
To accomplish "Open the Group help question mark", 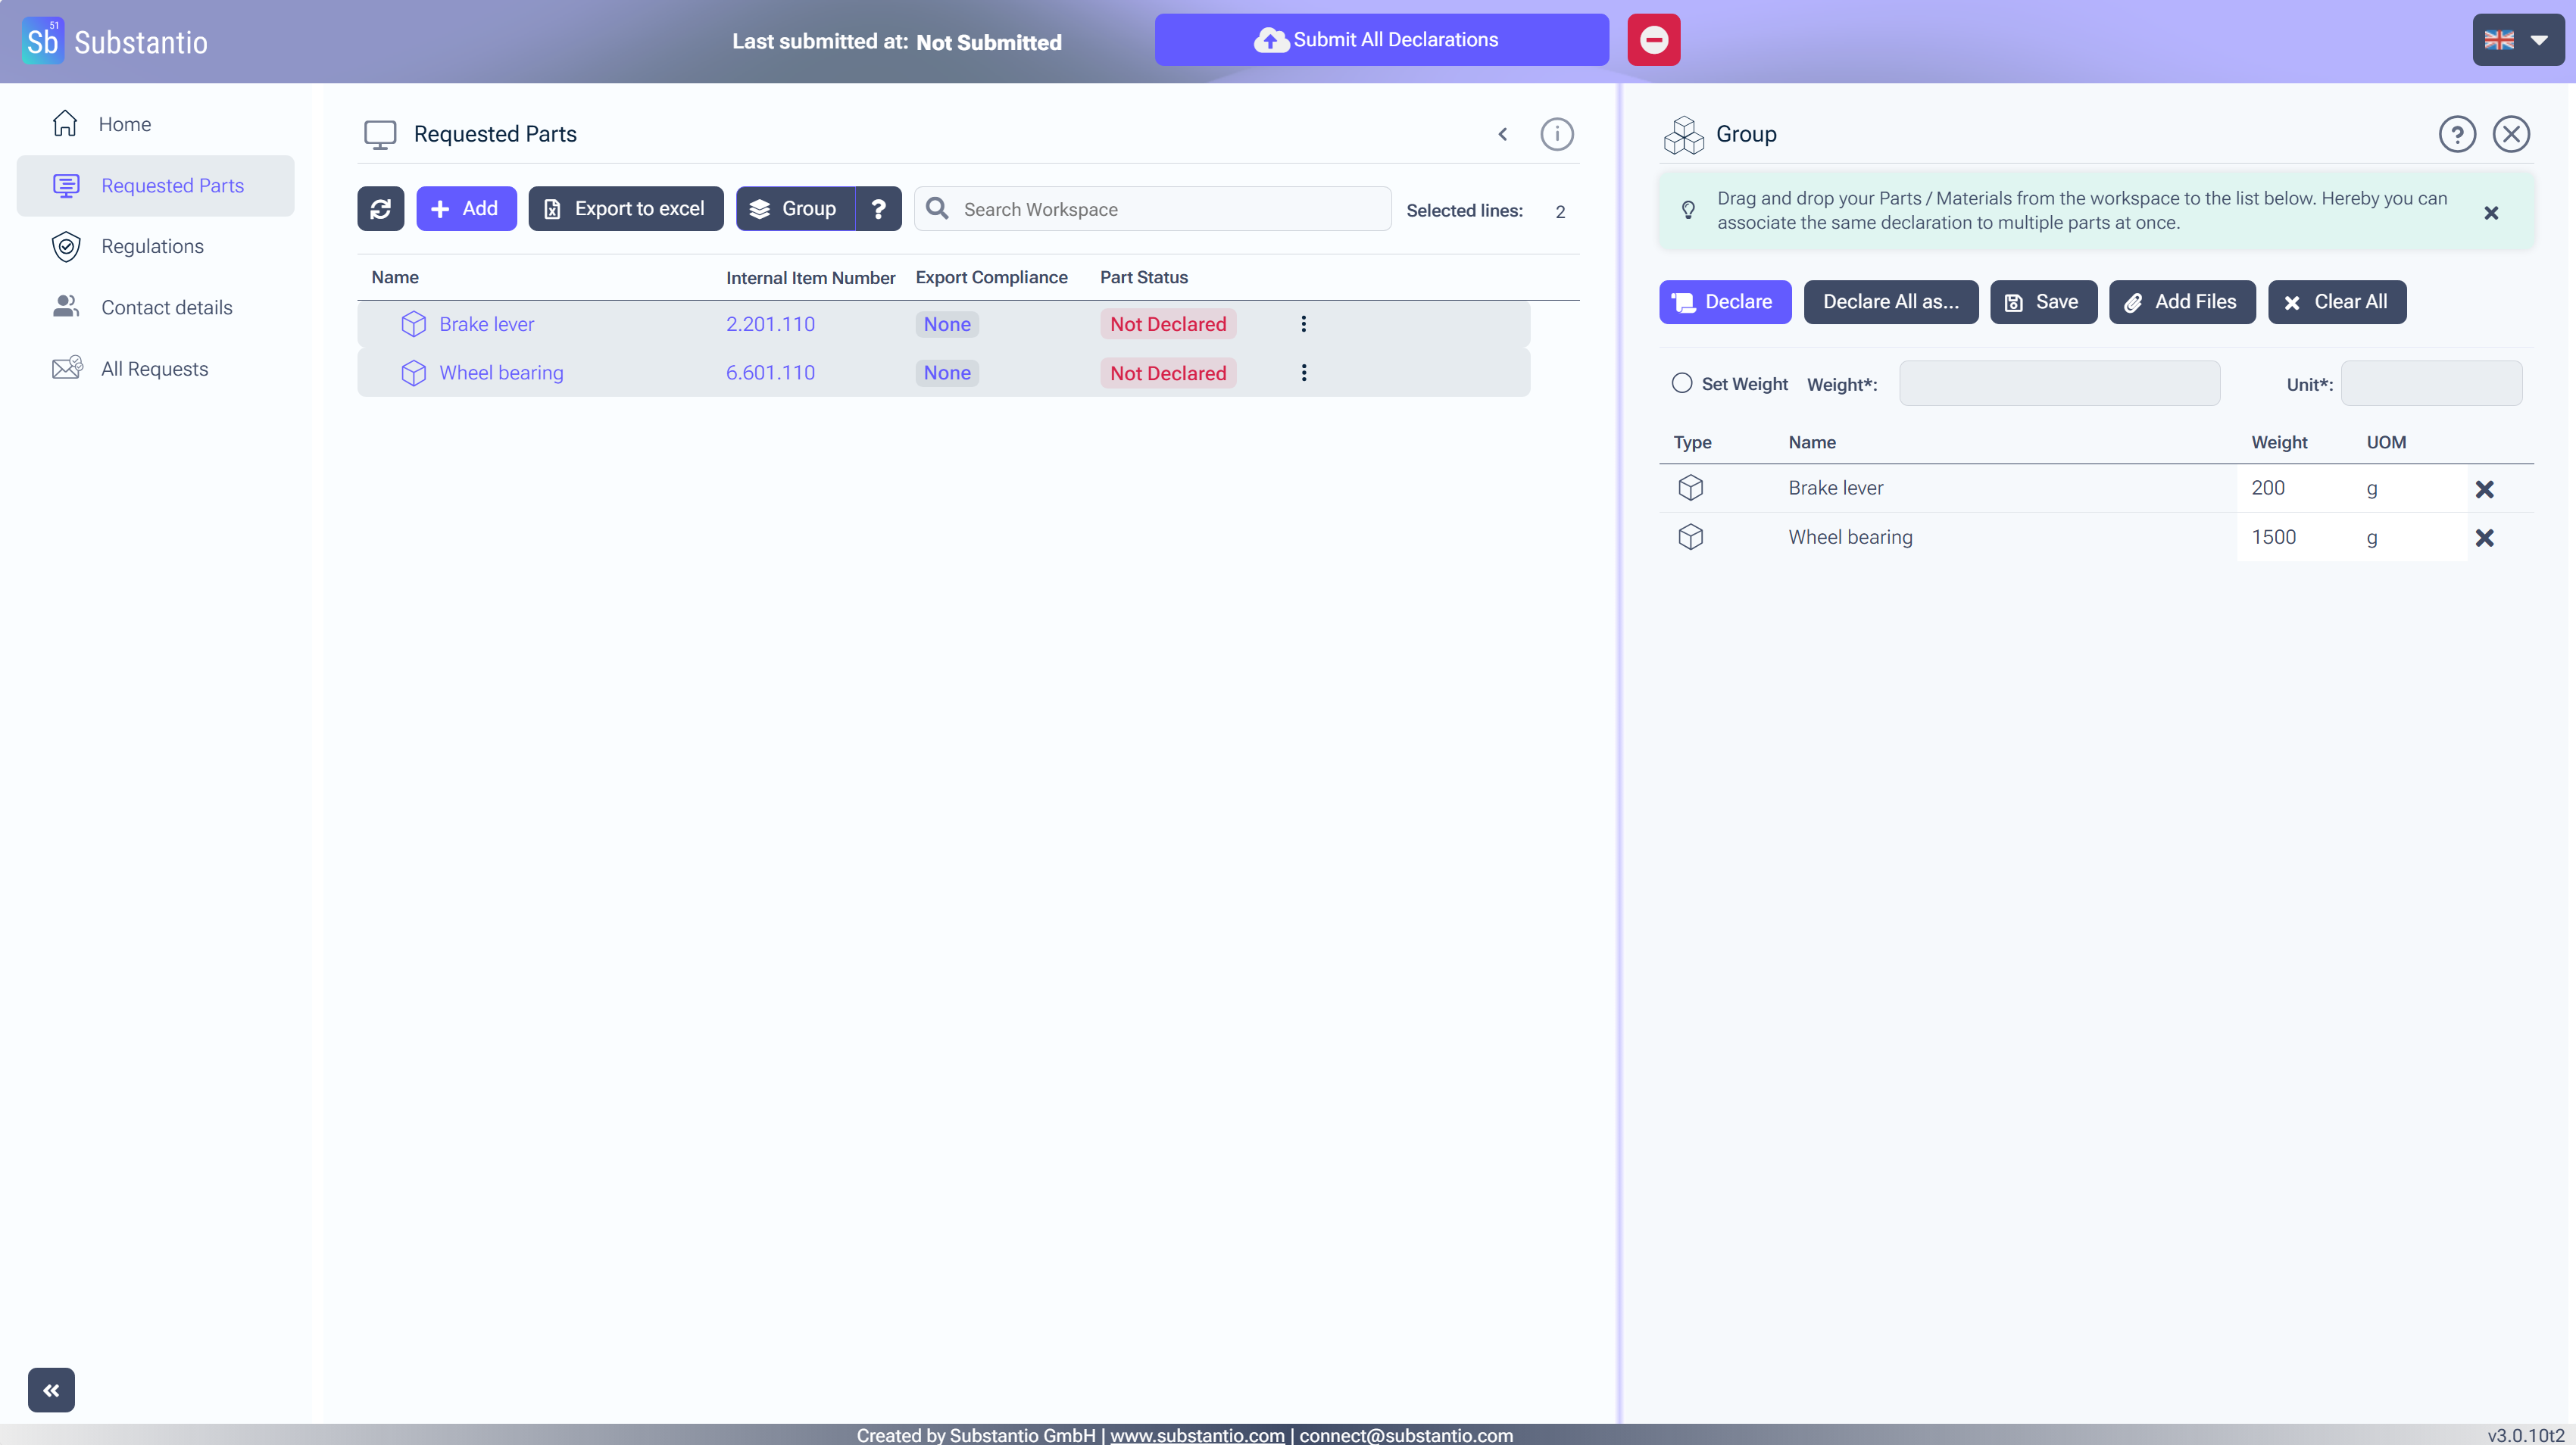I will 878,209.
